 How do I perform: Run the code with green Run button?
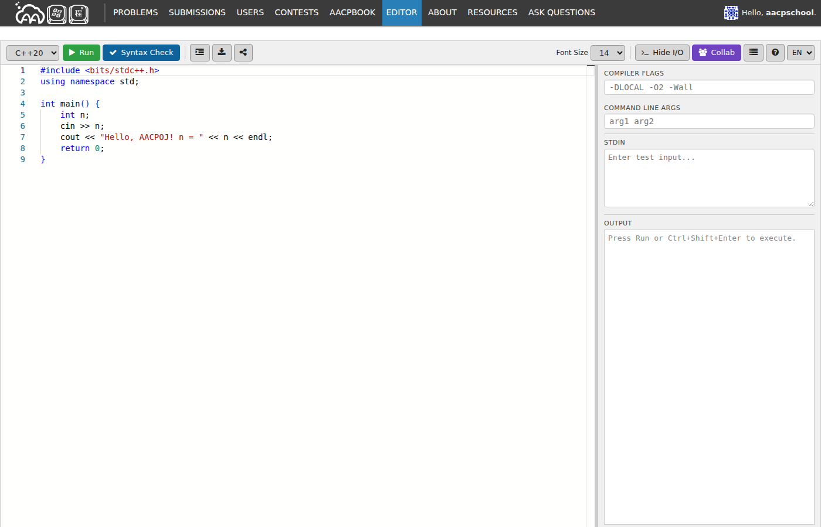point(82,53)
